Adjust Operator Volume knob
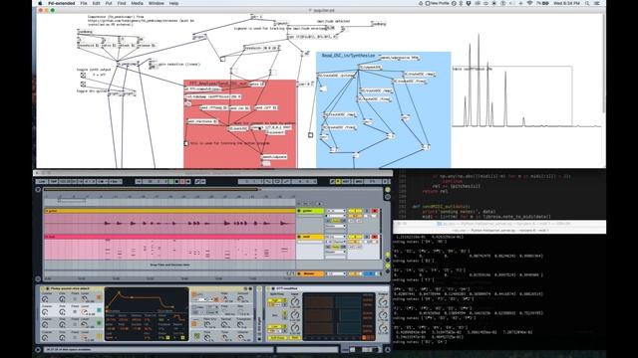The height and width of the screenshot is (358, 638). pos(241,336)
